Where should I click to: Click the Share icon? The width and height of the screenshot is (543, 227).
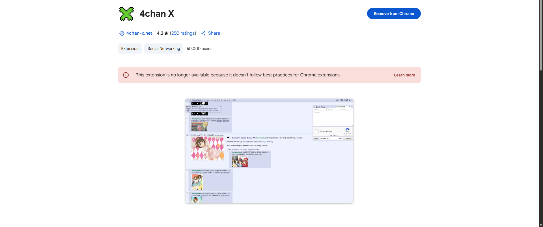203,33
